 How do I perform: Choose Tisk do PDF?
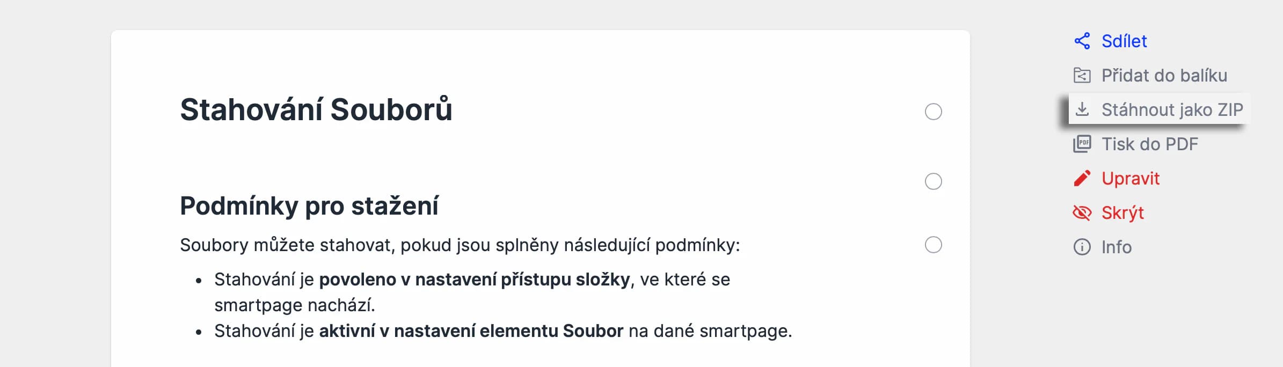1149,144
